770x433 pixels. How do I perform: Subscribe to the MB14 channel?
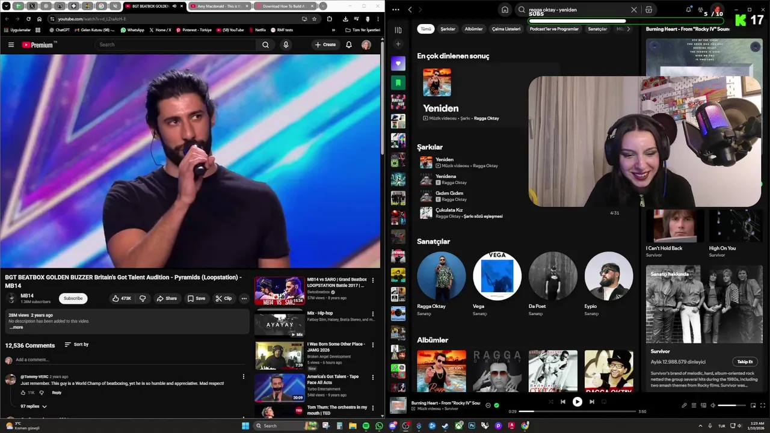click(73, 298)
